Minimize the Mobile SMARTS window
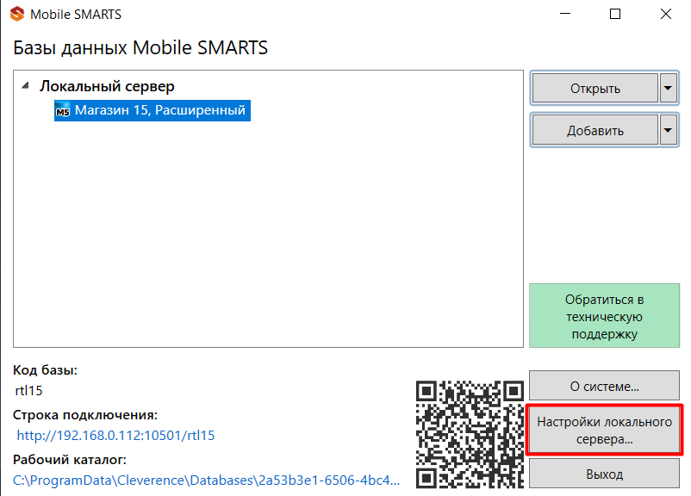The height and width of the screenshot is (496, 691). point(565,14)
